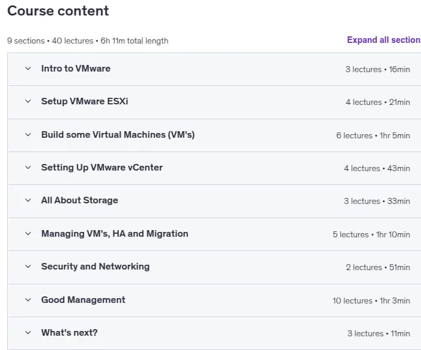Expand the Intro to VMware chevron

28,69
